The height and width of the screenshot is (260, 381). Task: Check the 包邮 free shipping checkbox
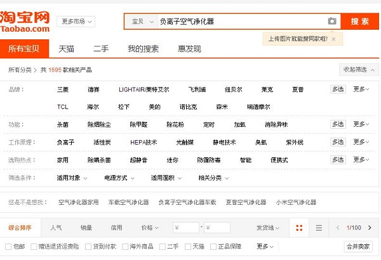[8, 246]
